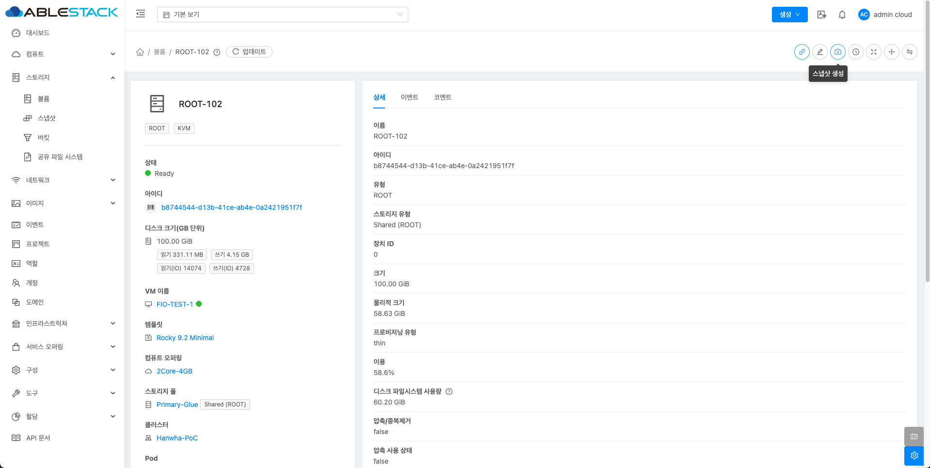Click the clock recurring snapshot icon
Screen dimensions: 930x468
[x=855, y=52]
